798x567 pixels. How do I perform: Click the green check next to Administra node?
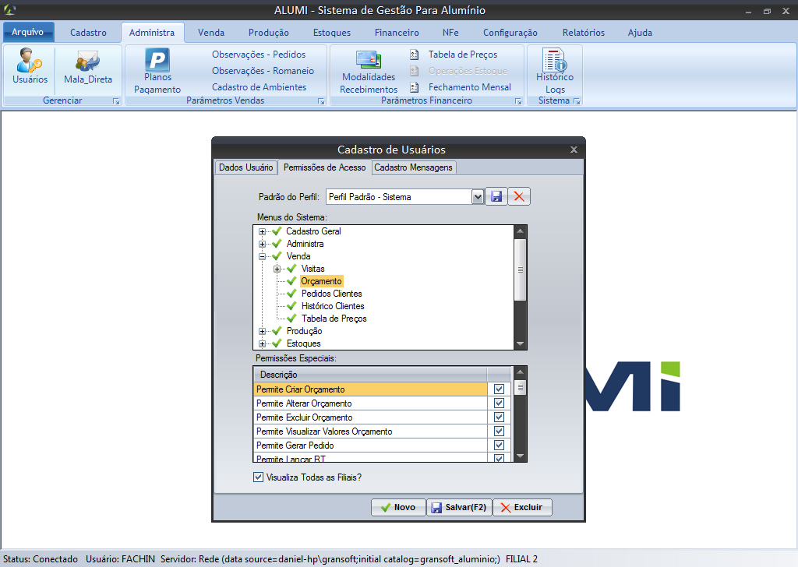click(x=277, y=244)
